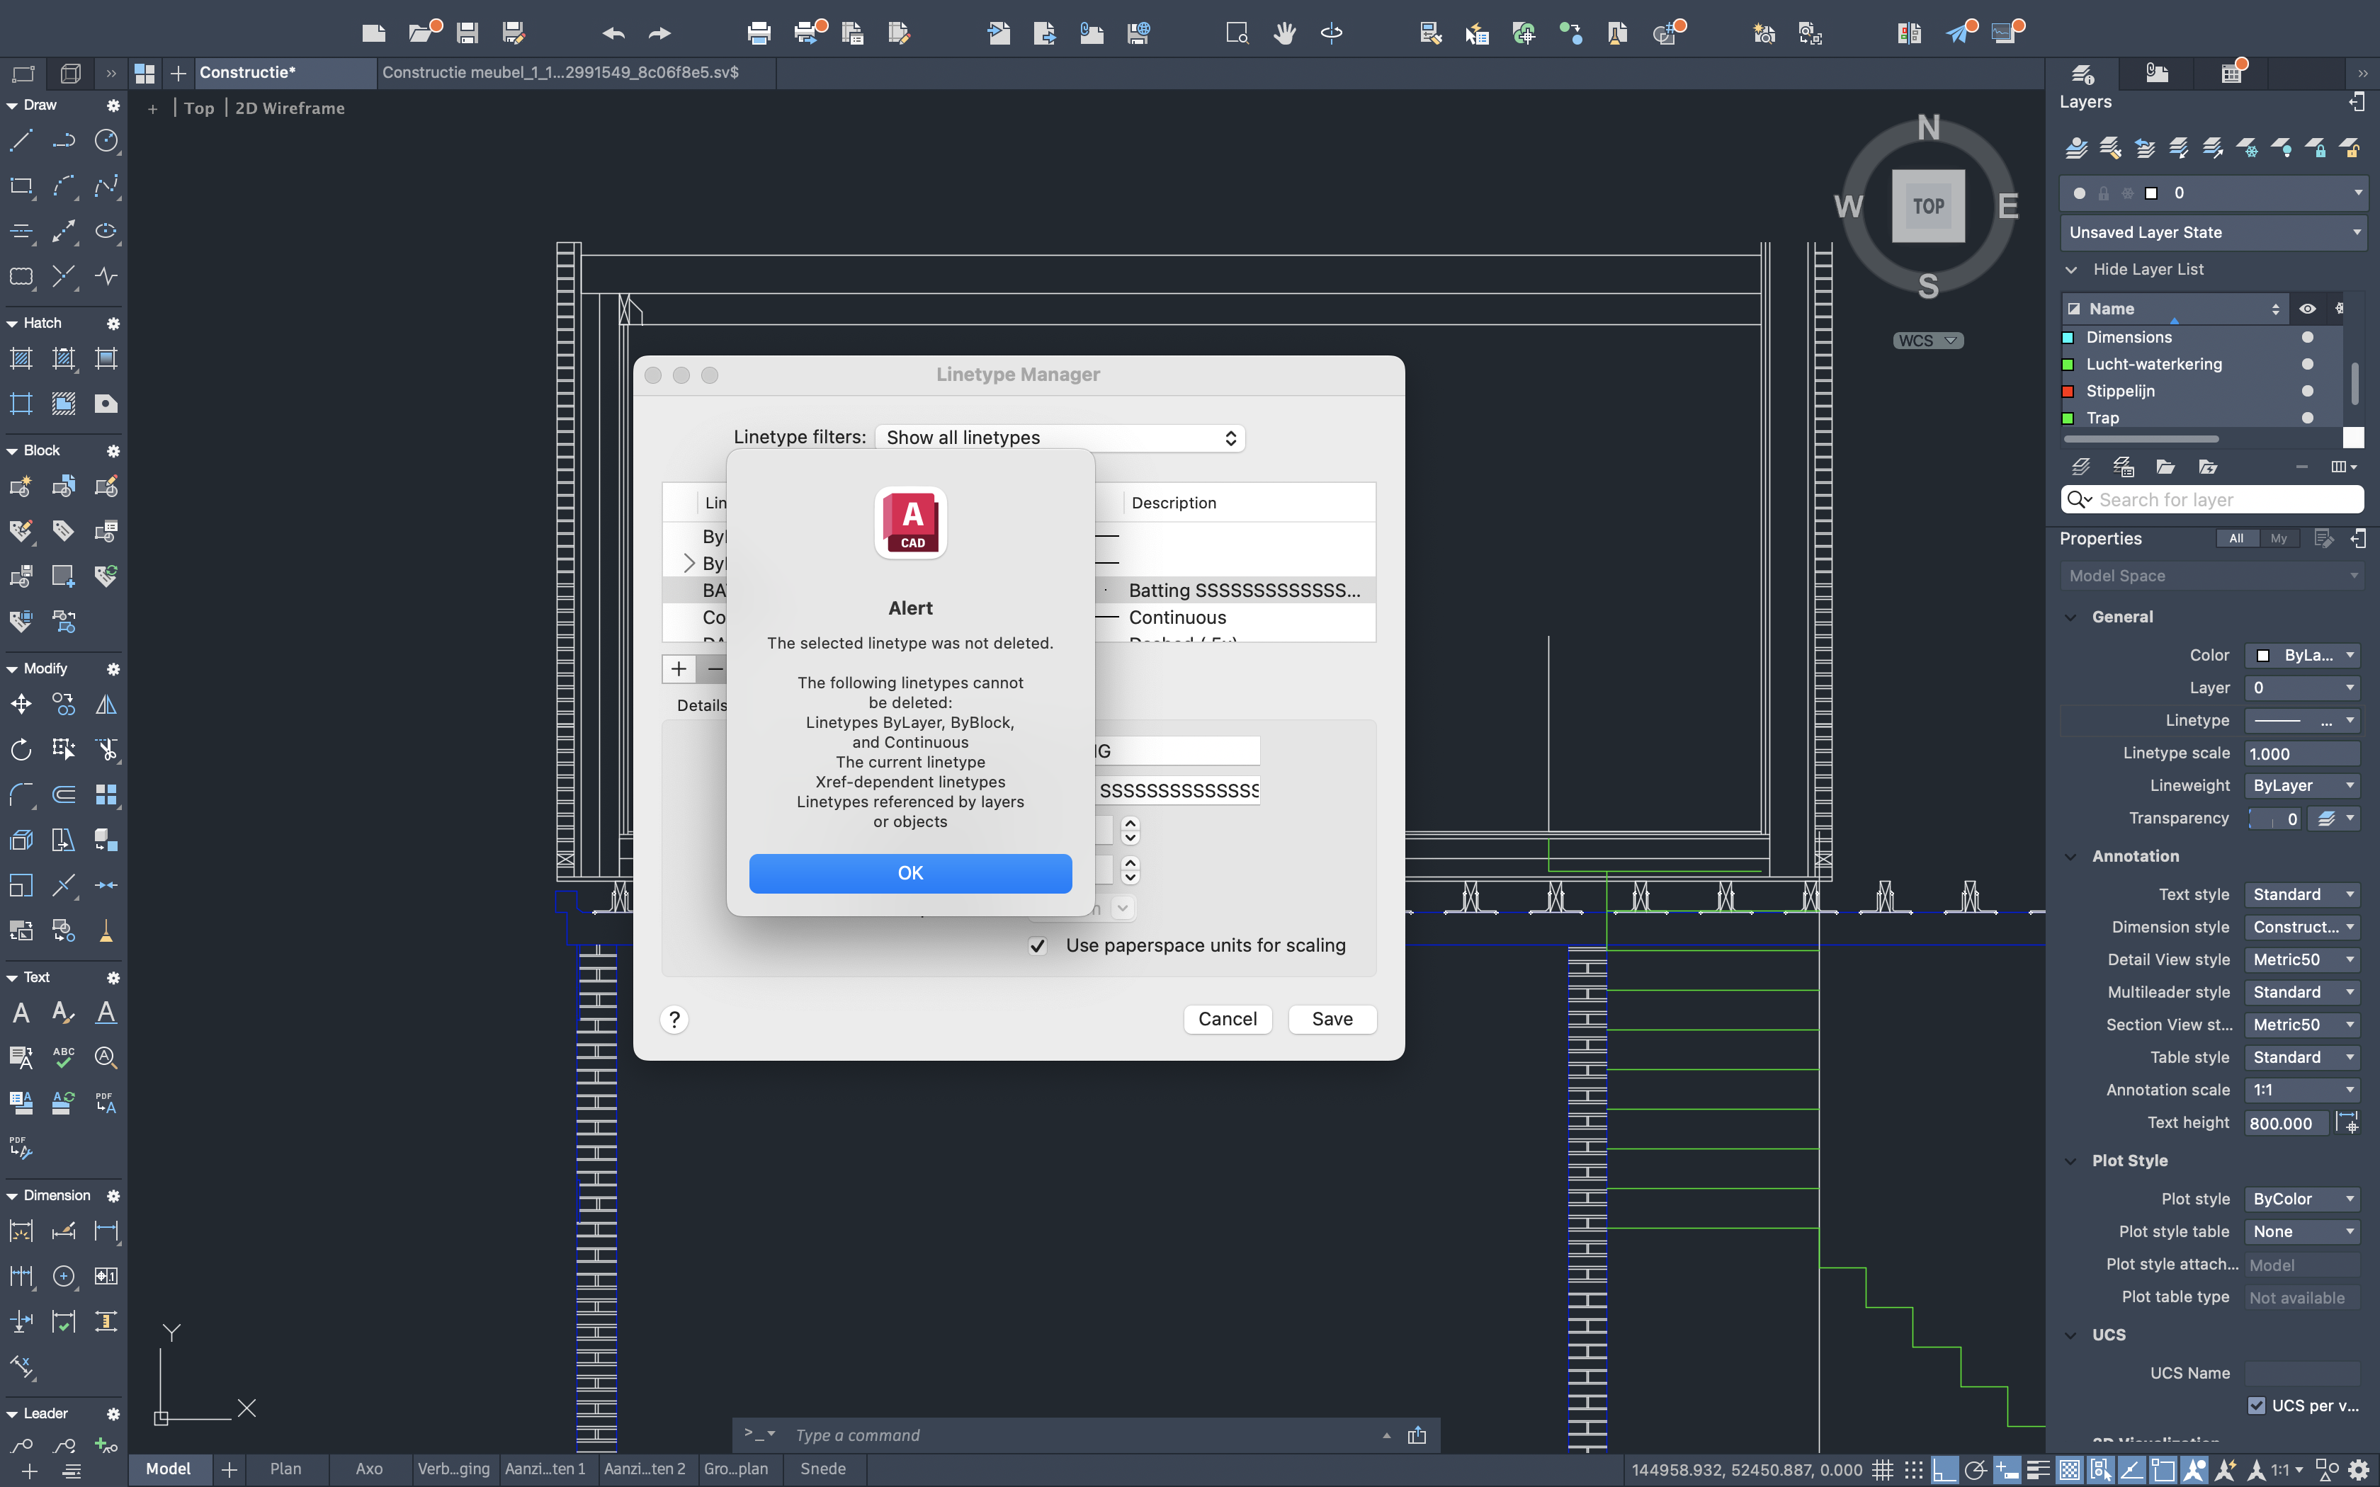The image size is (2380, 1487).
Task: Hide the Dimensions layer
Action: click(x=2306, y=336)
